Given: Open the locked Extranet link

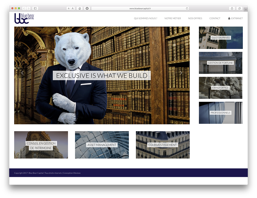Looking at the screenshot, I should pos(235,18).
